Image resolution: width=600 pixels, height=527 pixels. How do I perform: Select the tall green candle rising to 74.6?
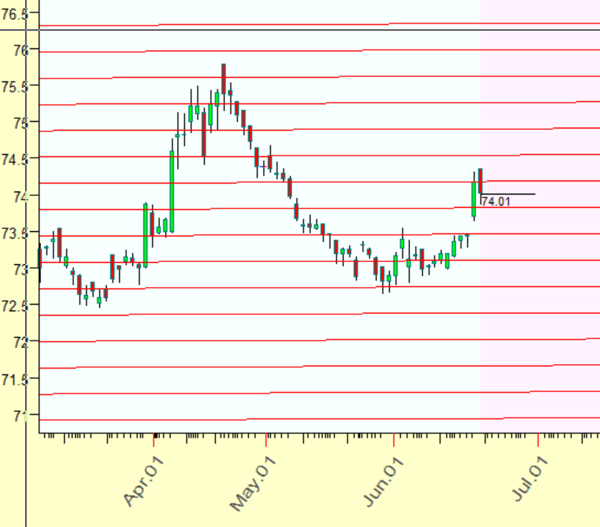(172, 191)
